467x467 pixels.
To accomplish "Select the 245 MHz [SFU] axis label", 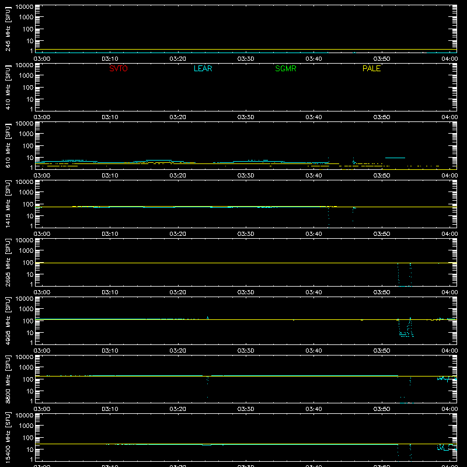I will pyautogui.click(x=8, y=29).
